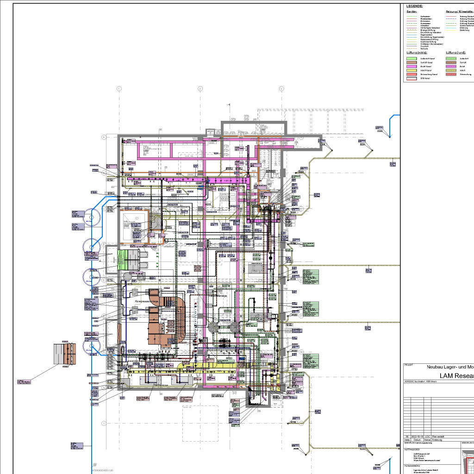The image size is (474, 474).
Task: Select the Heizung / Klimakälte legend heading
Action: (459, 11)
